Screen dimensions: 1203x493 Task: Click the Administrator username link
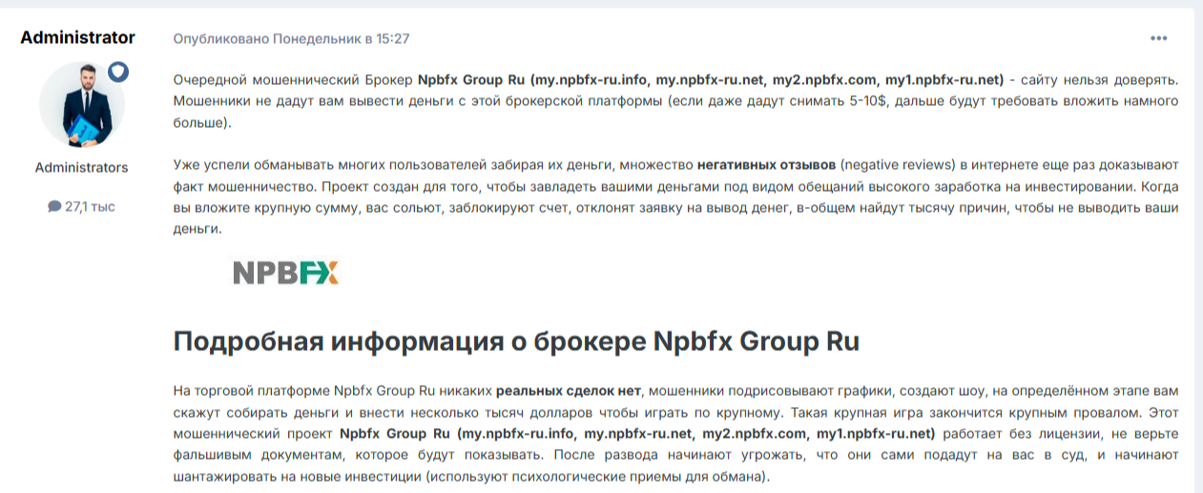pyautogui.click(x=77, y=38)
